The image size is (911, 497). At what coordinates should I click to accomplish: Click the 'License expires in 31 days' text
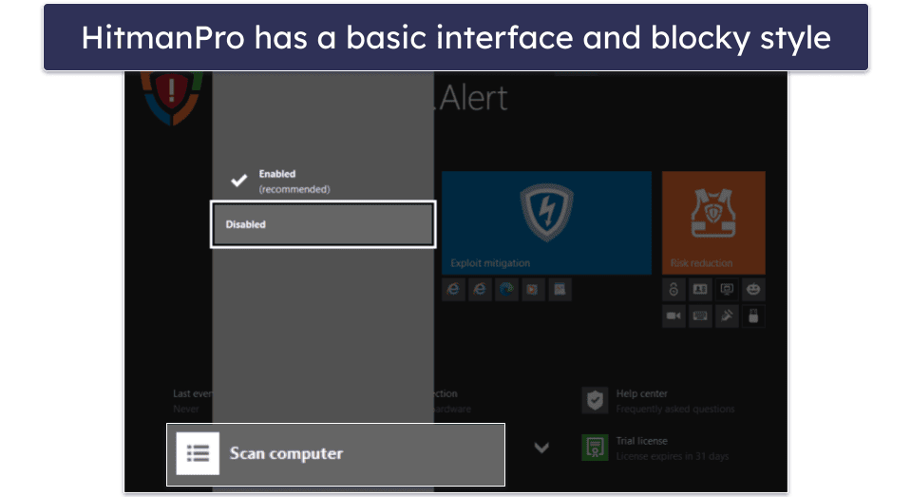pyautogui.click(x=673, y=456)
